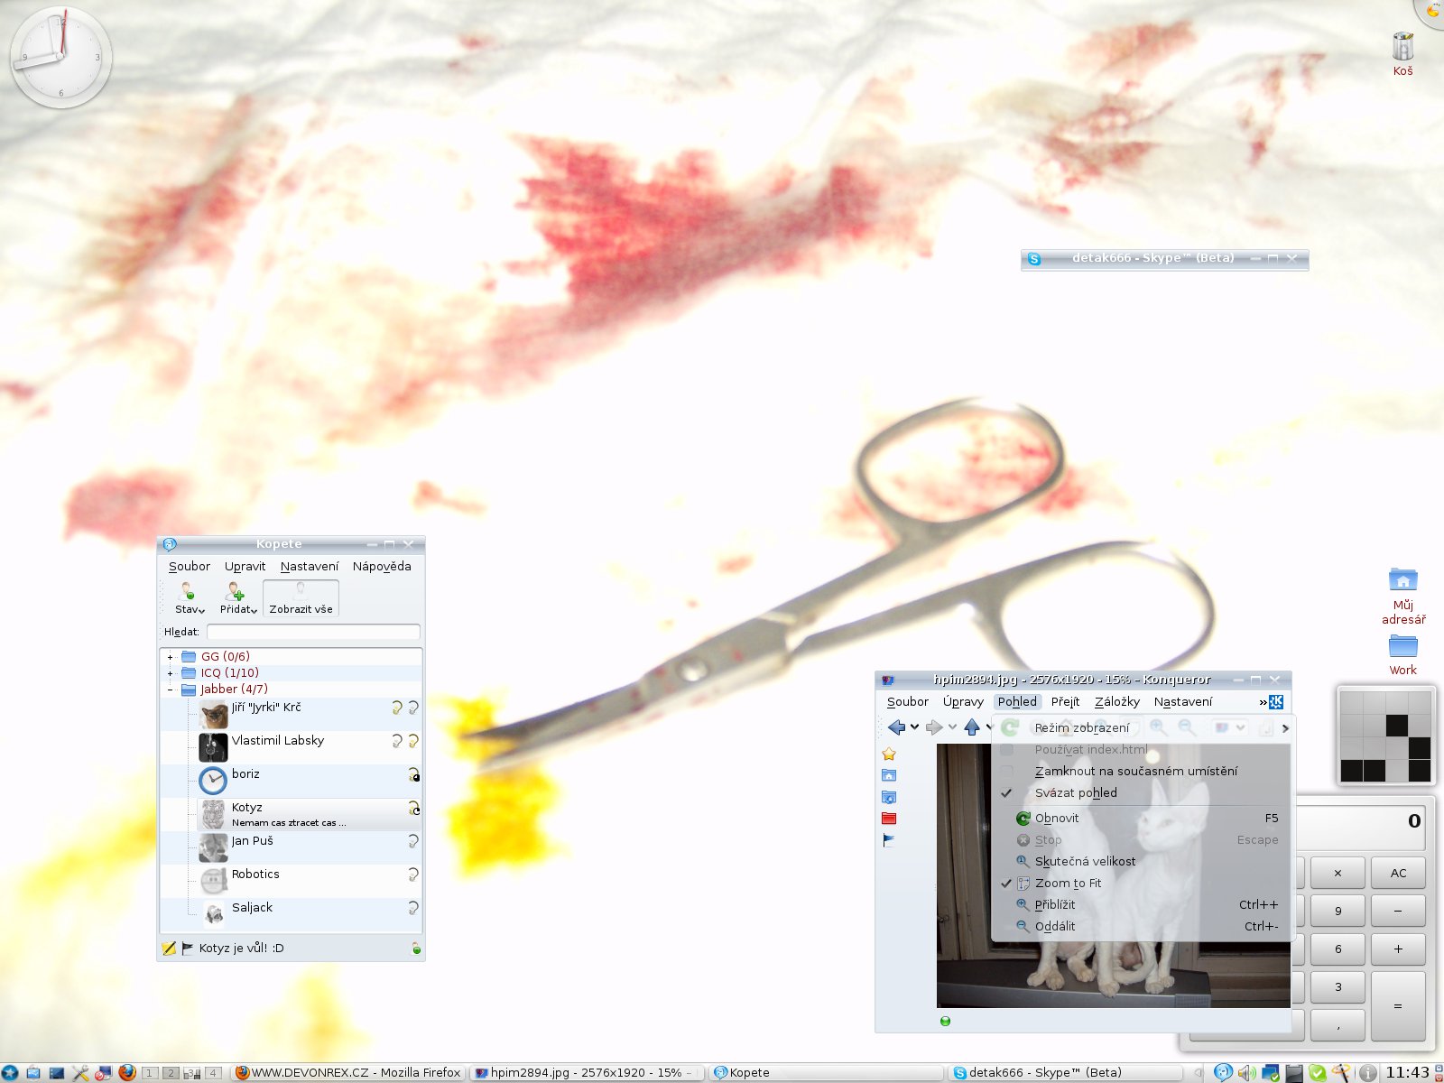
Task: Choose Oddálit from the Pohled menu
Action: 1143,927
